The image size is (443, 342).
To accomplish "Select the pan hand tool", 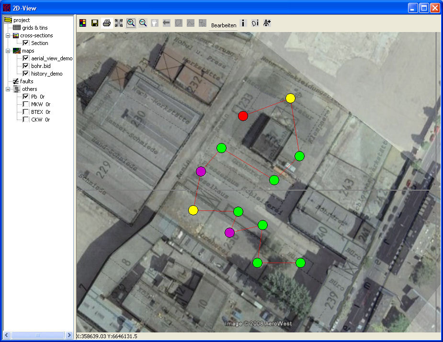I will coord(155,23).
